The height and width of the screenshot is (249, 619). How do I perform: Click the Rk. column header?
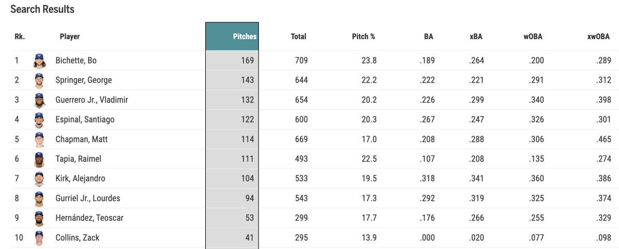point(20,37)
